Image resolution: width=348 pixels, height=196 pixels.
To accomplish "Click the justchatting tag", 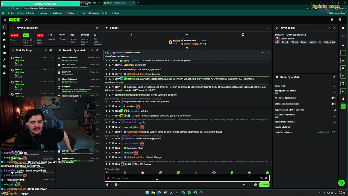I will (330, 42).
